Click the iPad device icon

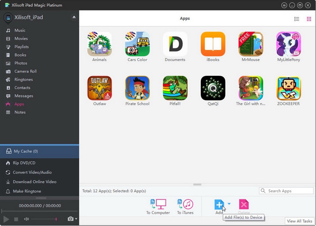8,18
